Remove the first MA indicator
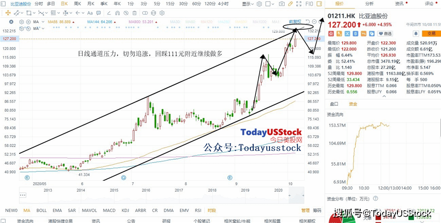The height and width of the screenshot is (223, 441). 28,22
